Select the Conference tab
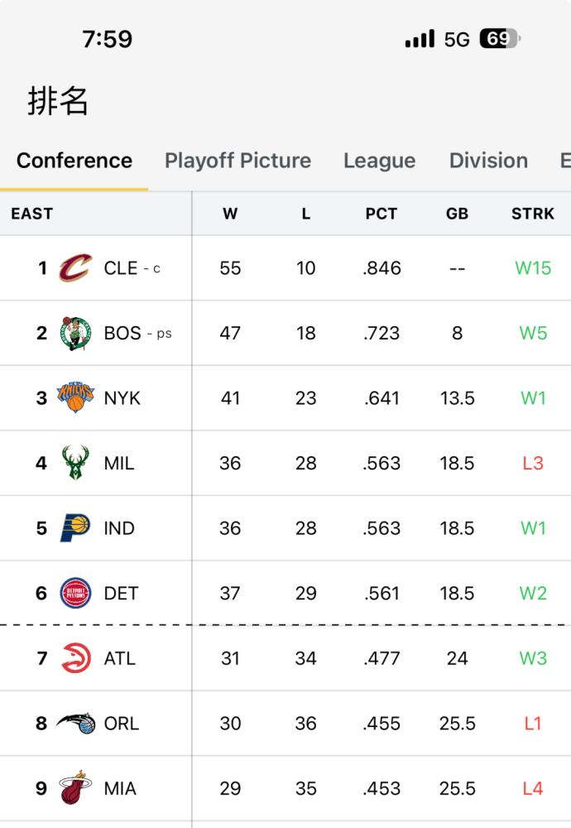This screenshot has width=571, height=828. pyautogui.click(x=74, y=161)
